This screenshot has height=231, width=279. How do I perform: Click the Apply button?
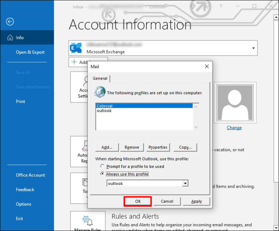[197, 201]
